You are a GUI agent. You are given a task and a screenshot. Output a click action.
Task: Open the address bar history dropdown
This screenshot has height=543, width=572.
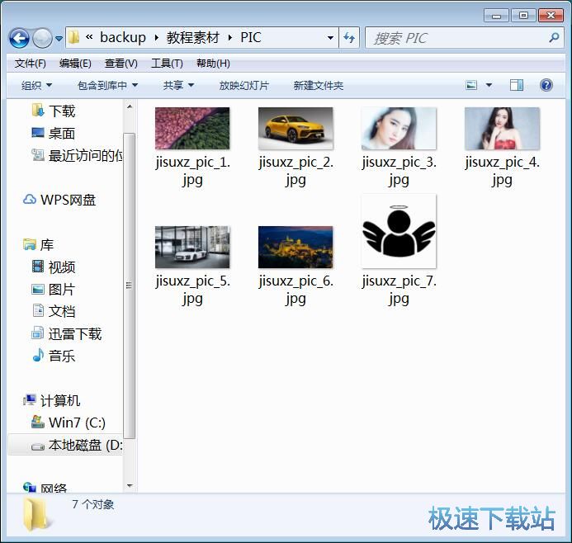click(x=330, y=38)
